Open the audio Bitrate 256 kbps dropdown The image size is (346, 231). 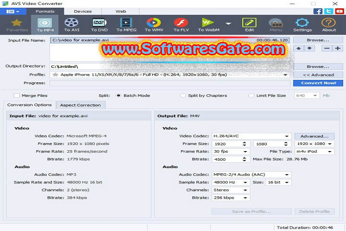[231, 198]
